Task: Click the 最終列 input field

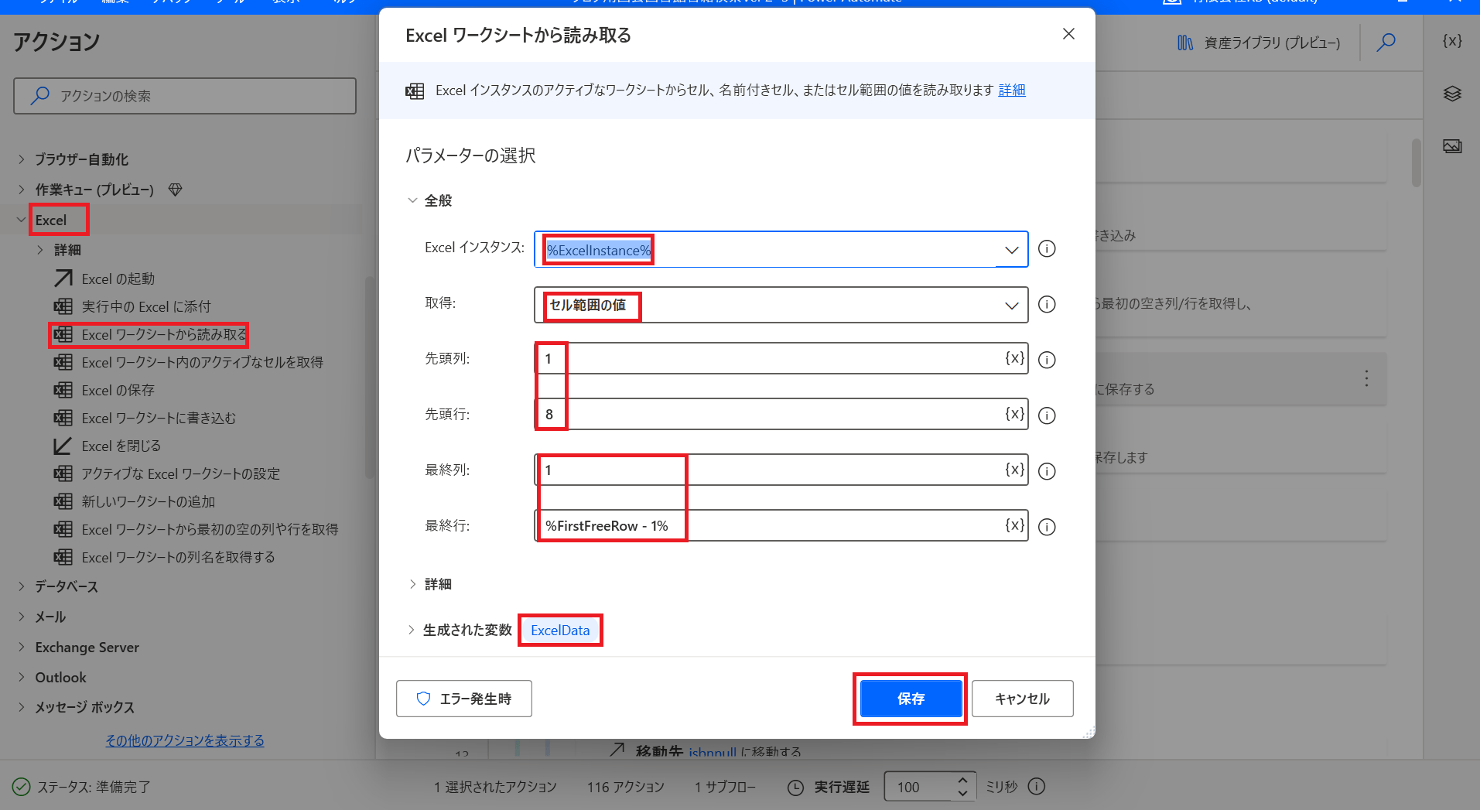Action: (x=781, y=470)
